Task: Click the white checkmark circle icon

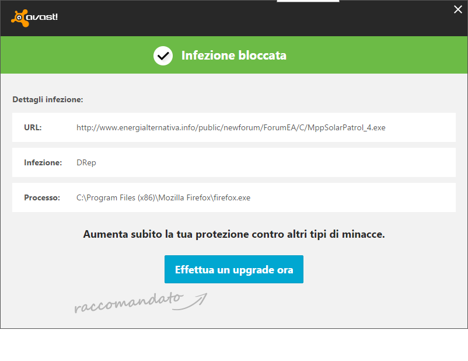Action: pyautogui.click(x=163, y=55)
